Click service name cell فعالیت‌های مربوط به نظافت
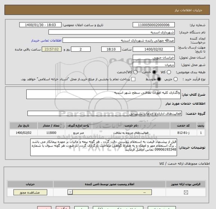The image size is (216, 209). pyautogui.click(x=131, y=133)
